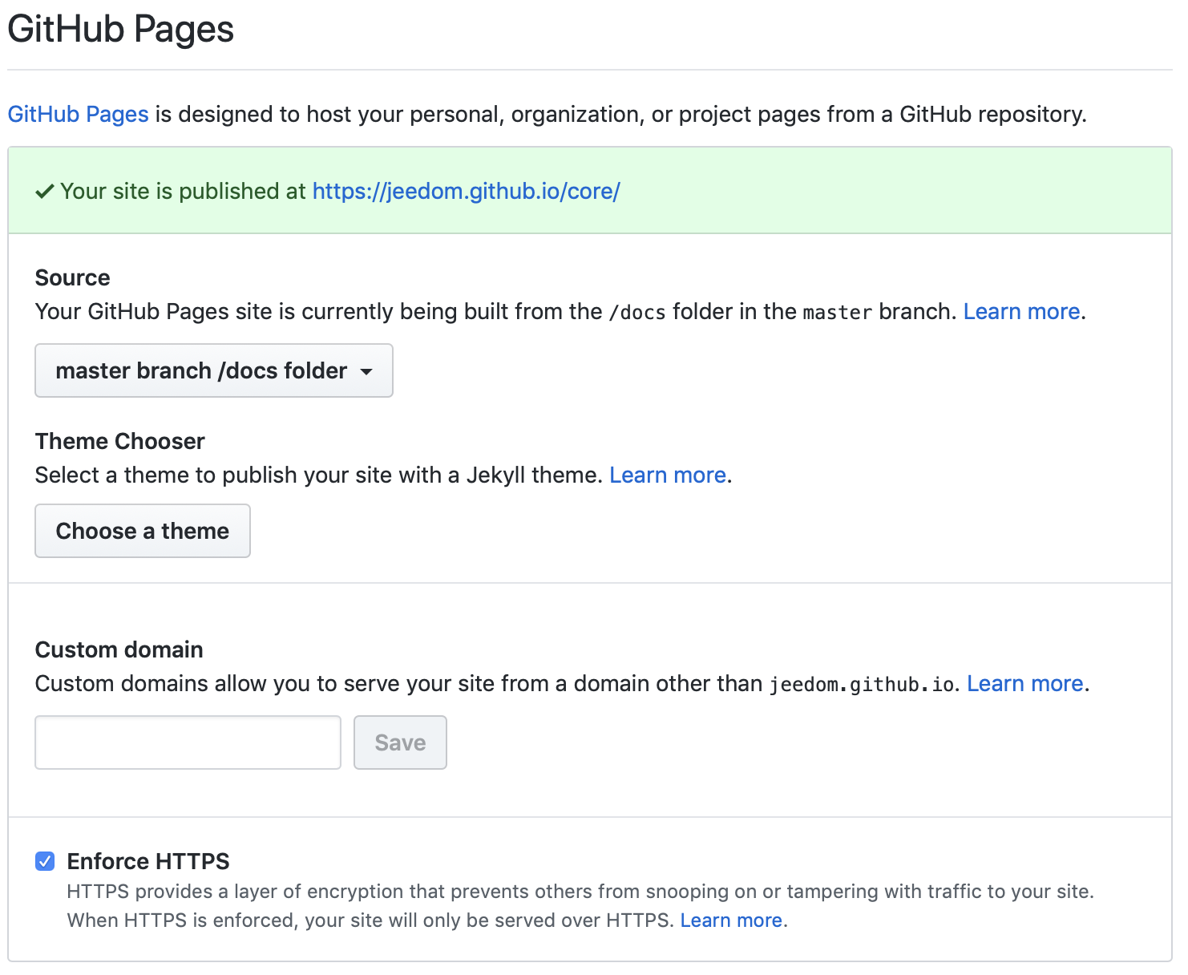The image size is (1188, 975).
Task: Visit the published site URL jeedom.github.io/core
Action: click(466, 191)
